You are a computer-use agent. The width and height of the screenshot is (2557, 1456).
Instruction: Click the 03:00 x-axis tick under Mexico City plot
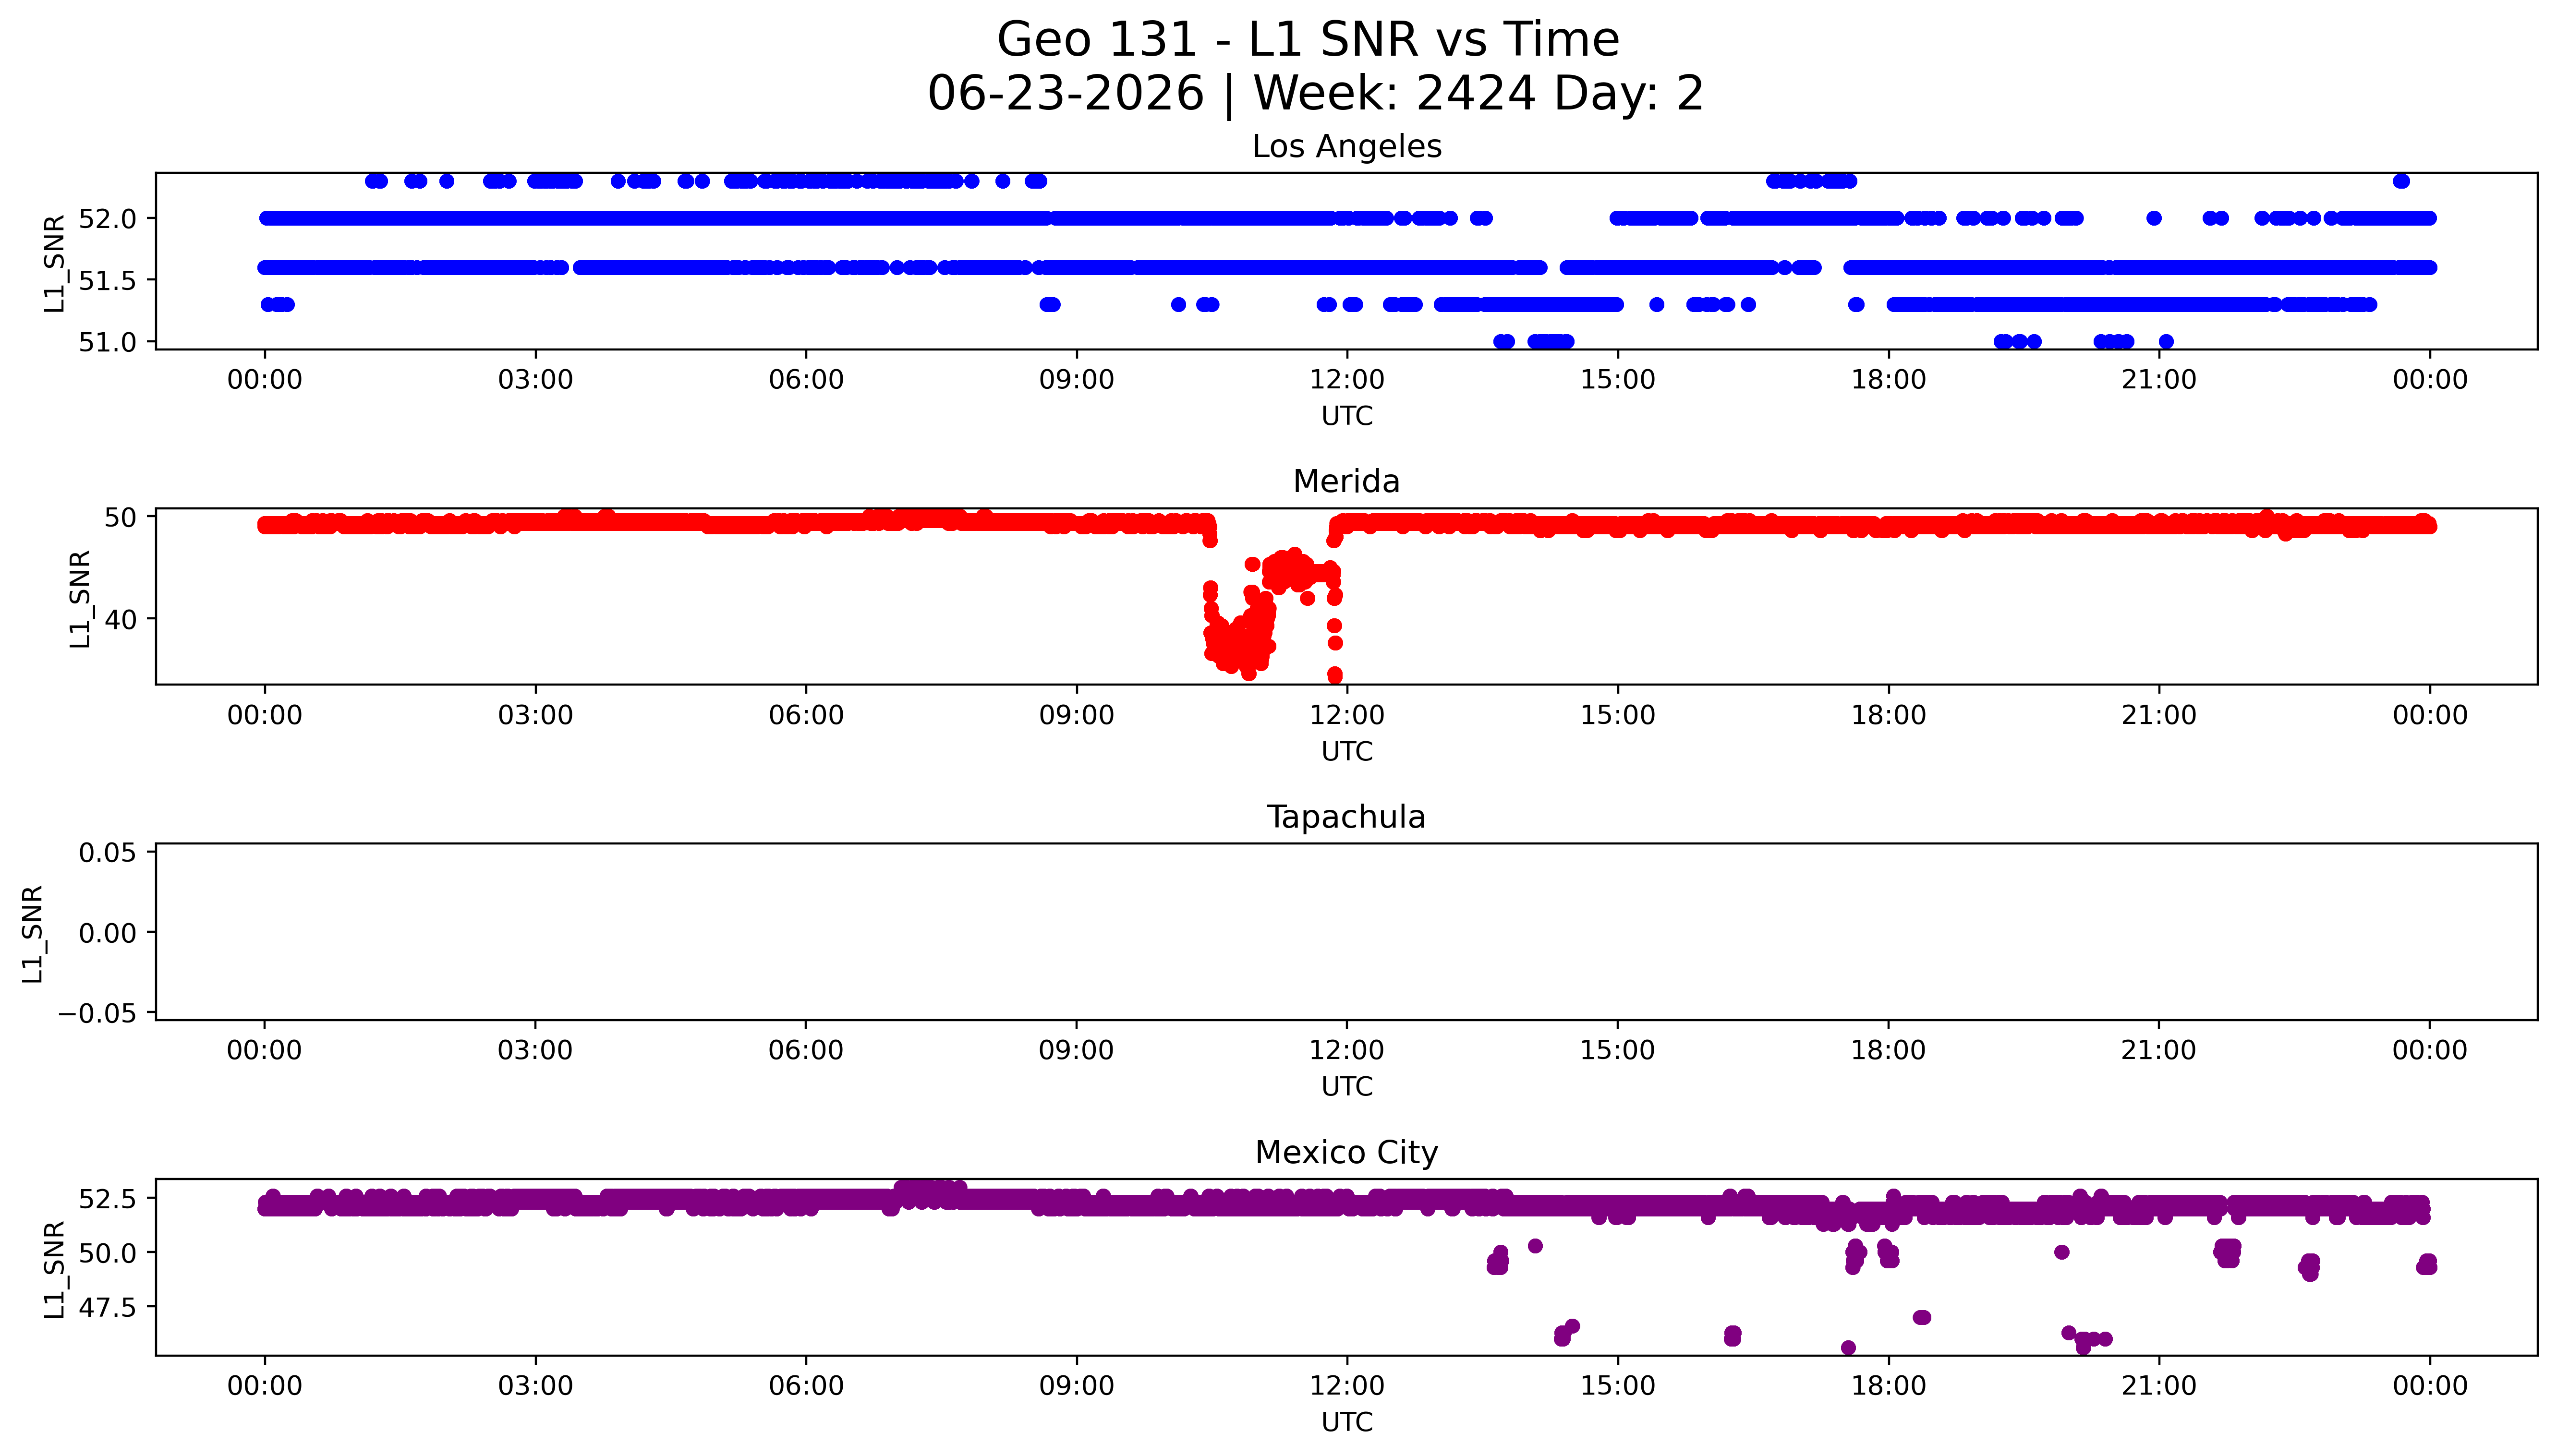(x=535, y=1386)
